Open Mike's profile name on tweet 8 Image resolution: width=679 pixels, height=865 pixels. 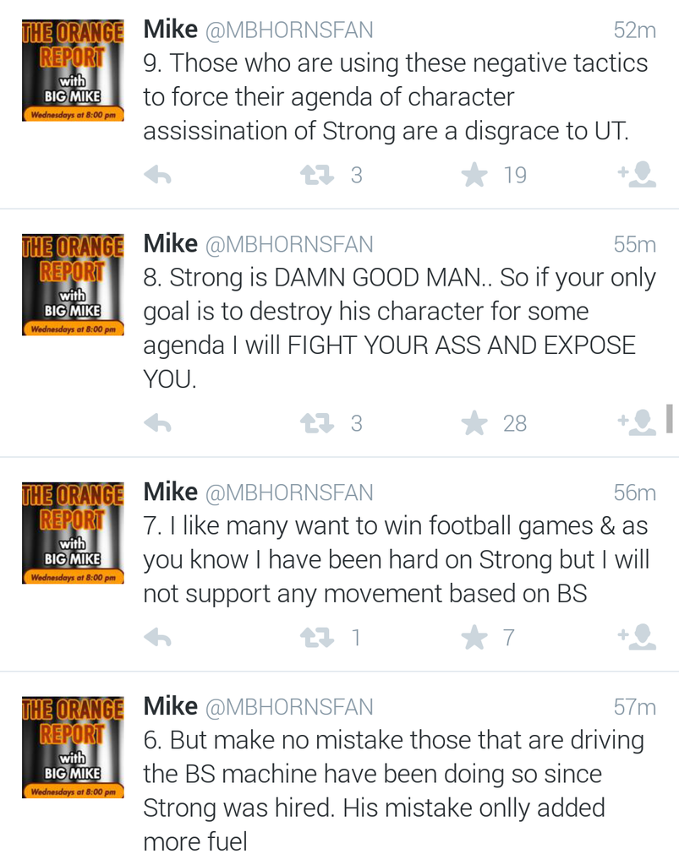coord(170,243)
